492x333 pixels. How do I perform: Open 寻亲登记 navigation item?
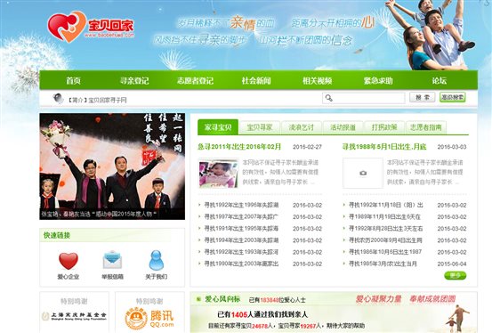pyautogui.click(x=134, y=81)
